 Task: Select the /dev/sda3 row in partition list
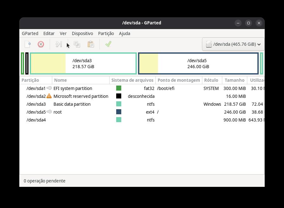[x=142, y=104]
